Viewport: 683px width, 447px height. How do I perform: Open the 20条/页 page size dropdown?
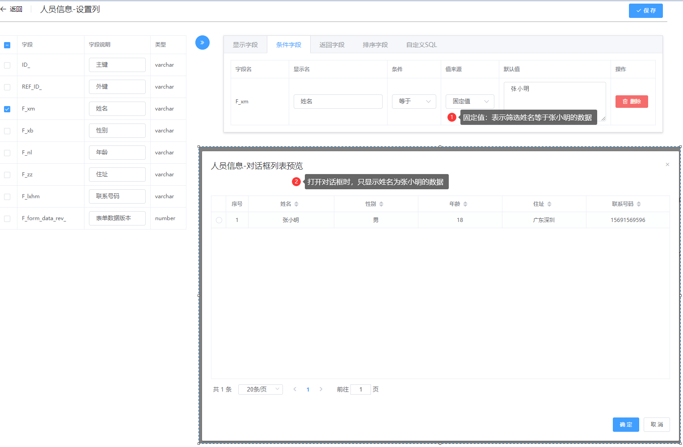tap(261, 389)
